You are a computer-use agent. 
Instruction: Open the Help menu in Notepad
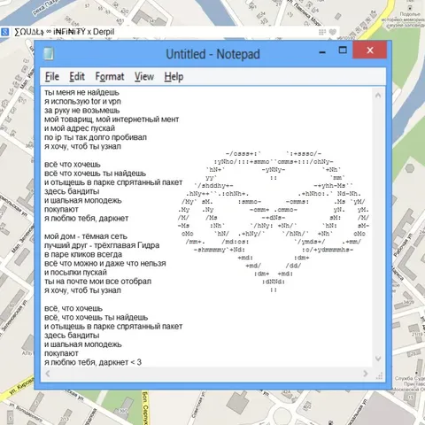click(174, 77)
